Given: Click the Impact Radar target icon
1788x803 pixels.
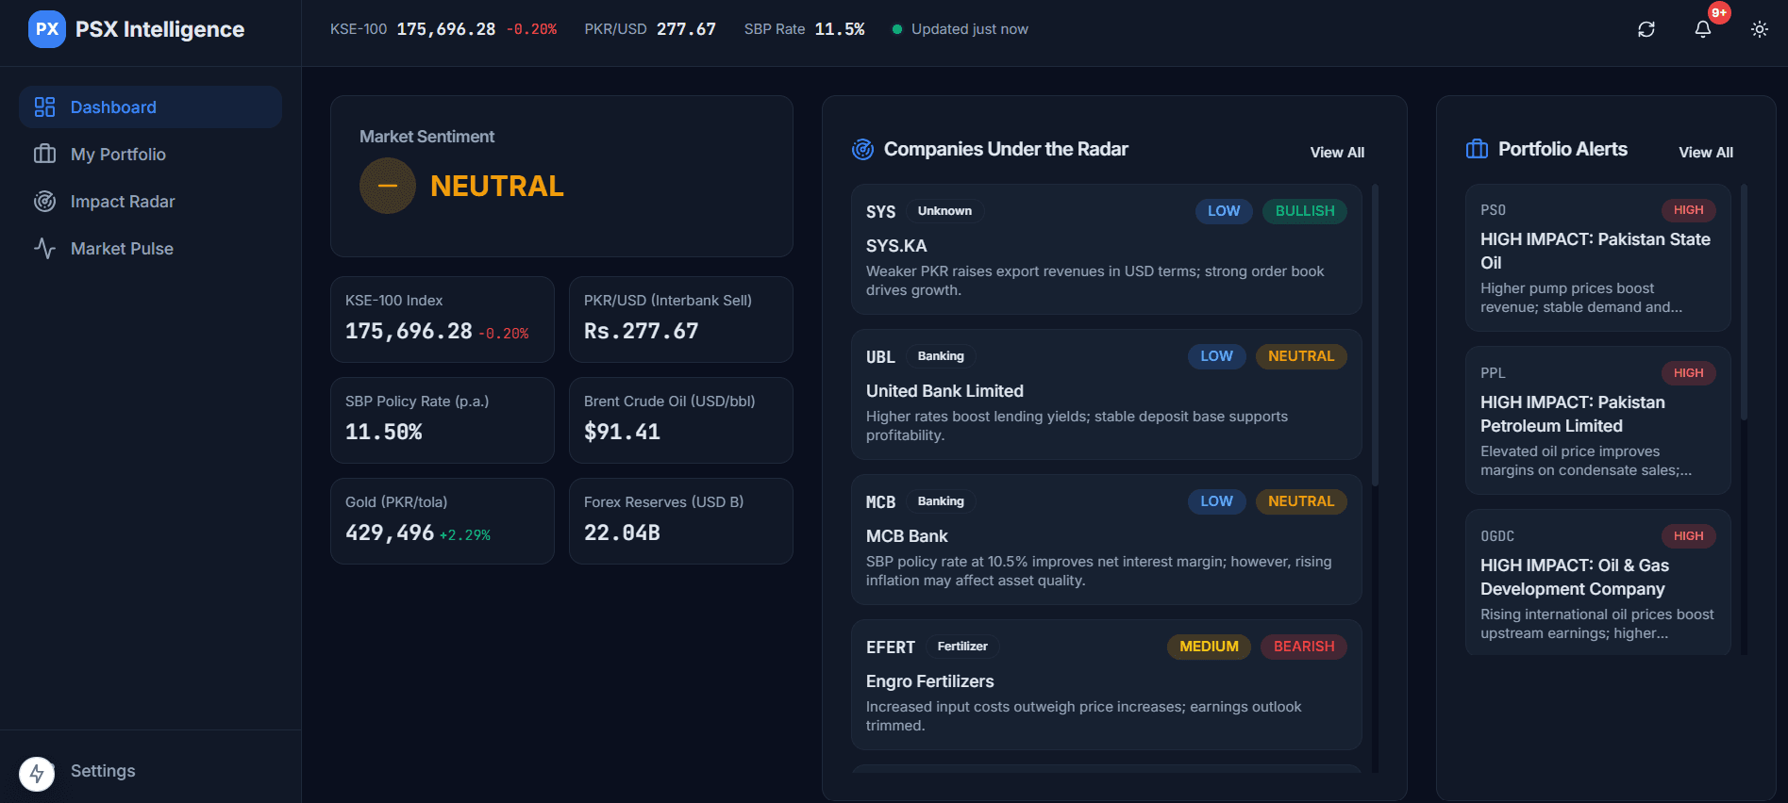Looking at the screenshot, I should (44, 202).
